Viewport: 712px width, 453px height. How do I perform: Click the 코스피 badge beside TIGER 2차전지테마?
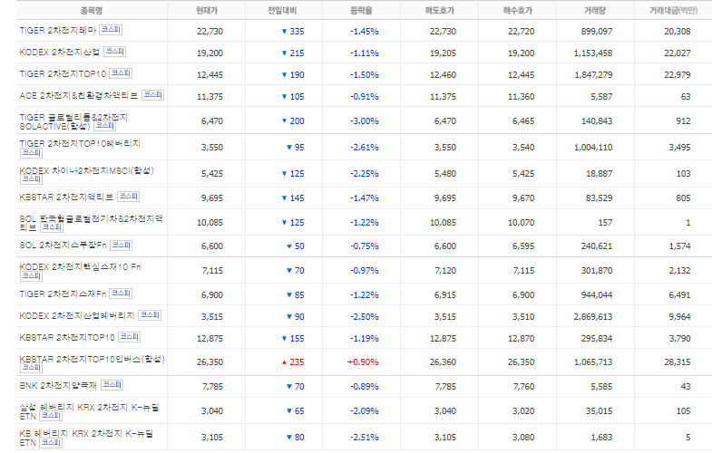[111, 30]
